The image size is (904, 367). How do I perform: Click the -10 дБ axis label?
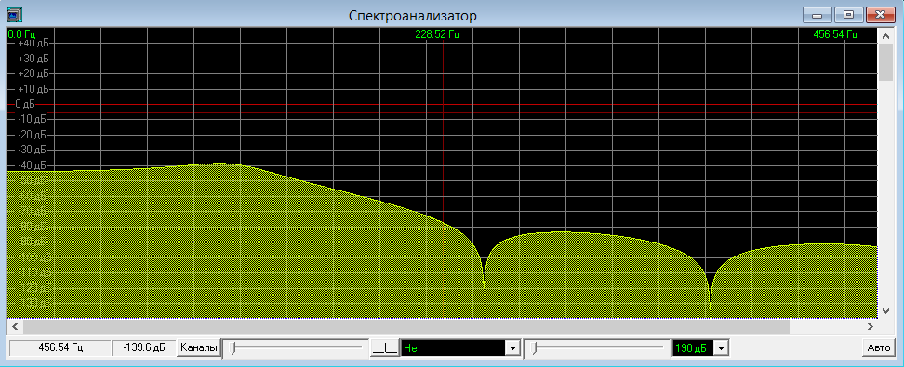pos(33,120)
